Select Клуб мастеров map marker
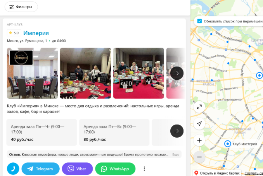 coord(228,144)
